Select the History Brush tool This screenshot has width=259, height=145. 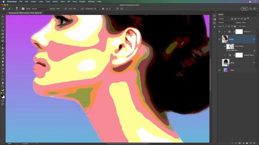point(3,51)
